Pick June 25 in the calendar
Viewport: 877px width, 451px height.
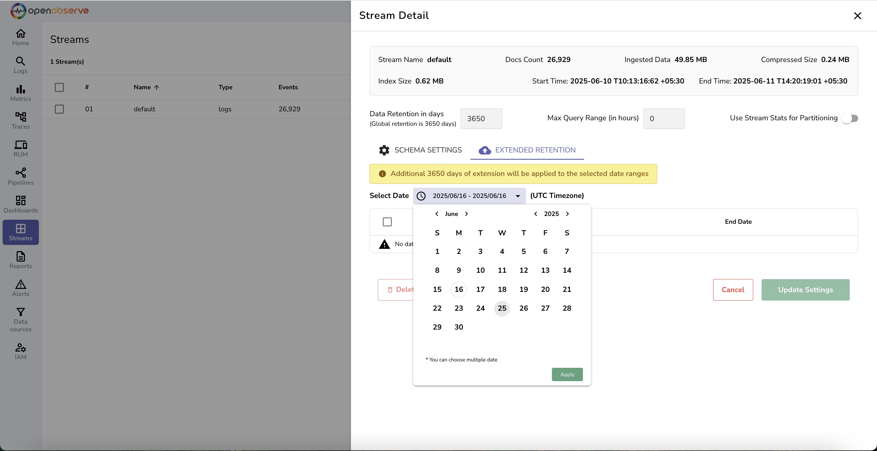click(x=502, y=308)
